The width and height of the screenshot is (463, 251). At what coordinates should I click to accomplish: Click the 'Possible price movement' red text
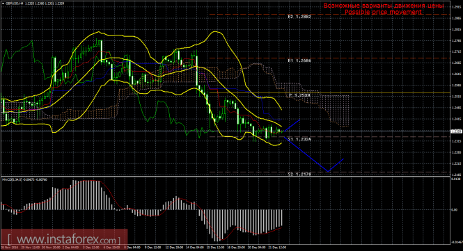(x=383, y=12)
